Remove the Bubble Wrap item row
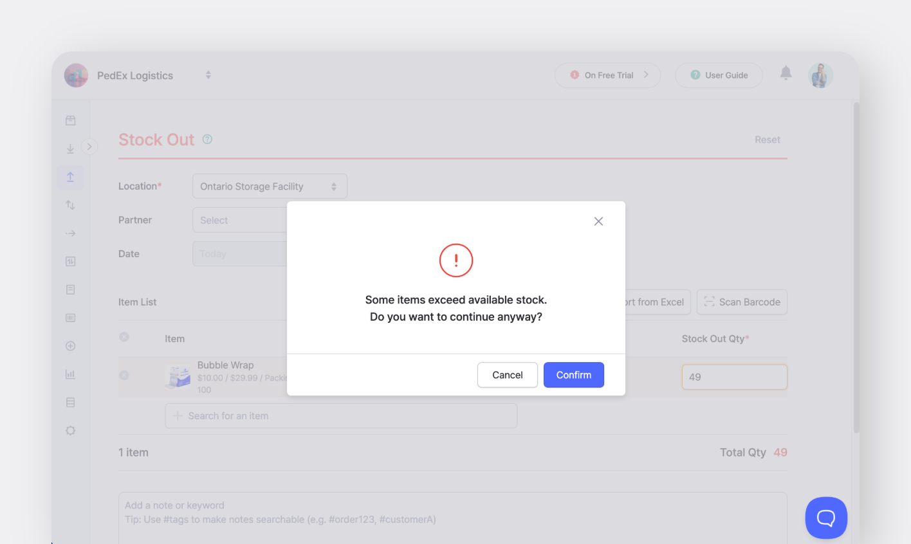The height and width of the screenshot is (544, 911). [x=124, y=375]
